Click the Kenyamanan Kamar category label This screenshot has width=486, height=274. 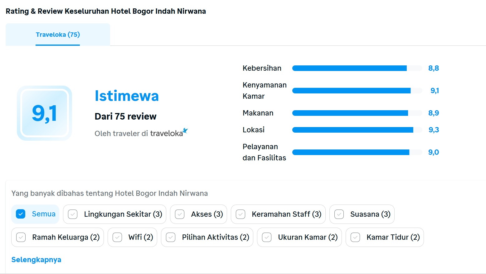tap(265, 91)
